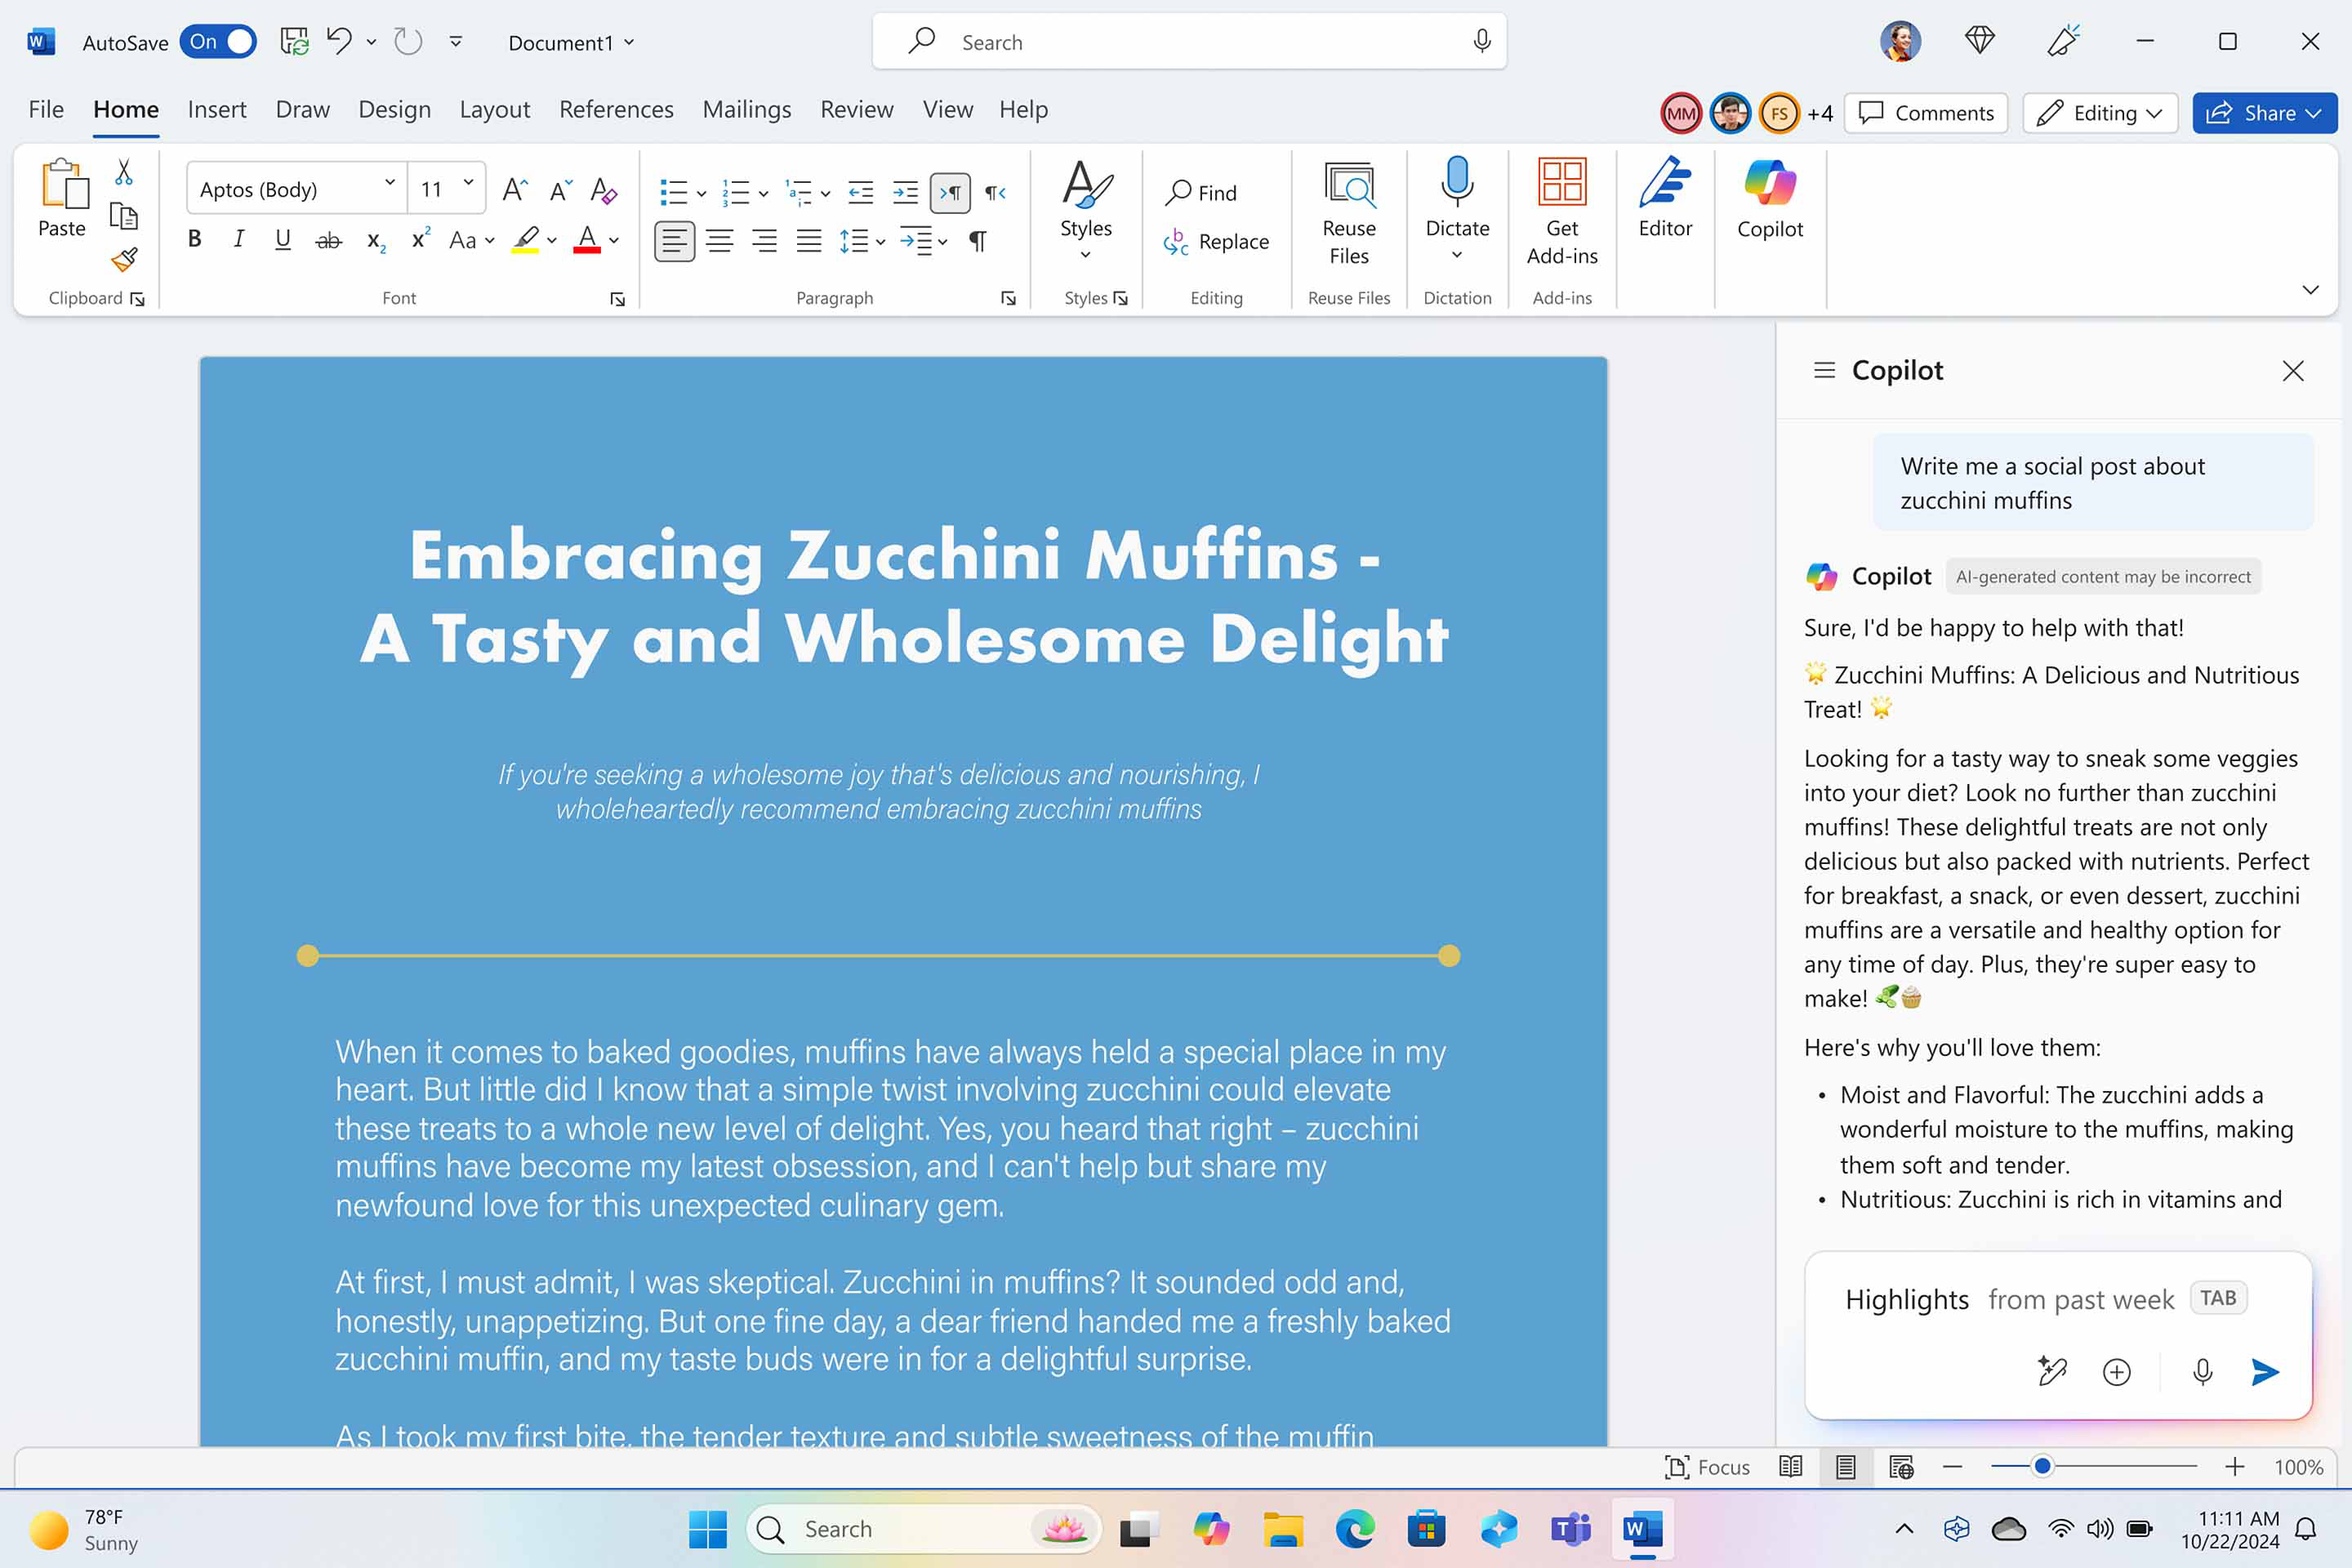Viewport: 2352px width, 1568px height.
Task: Toggle the paragraph marks display
Action: click(x=977, y=241)
